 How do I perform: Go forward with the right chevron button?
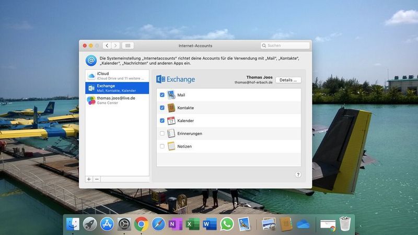coord(115,45)
